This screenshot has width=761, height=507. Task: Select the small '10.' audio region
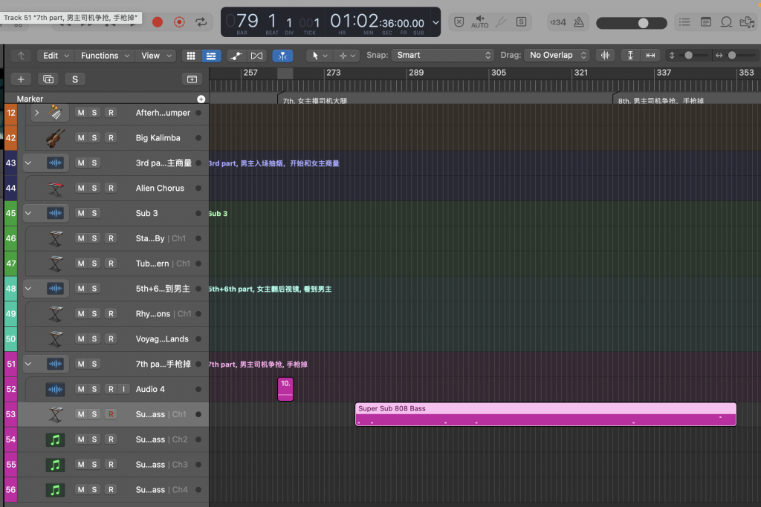pyautogui.click(x=285, y=389)
